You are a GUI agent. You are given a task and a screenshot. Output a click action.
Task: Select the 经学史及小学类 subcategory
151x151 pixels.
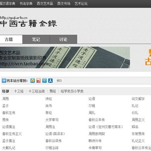point(72,91)
